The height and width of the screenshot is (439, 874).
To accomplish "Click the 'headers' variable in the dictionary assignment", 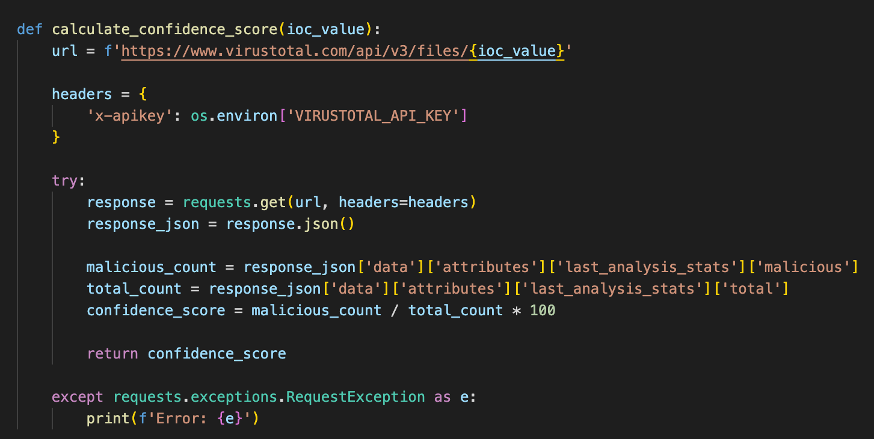I will coord(82,94).
